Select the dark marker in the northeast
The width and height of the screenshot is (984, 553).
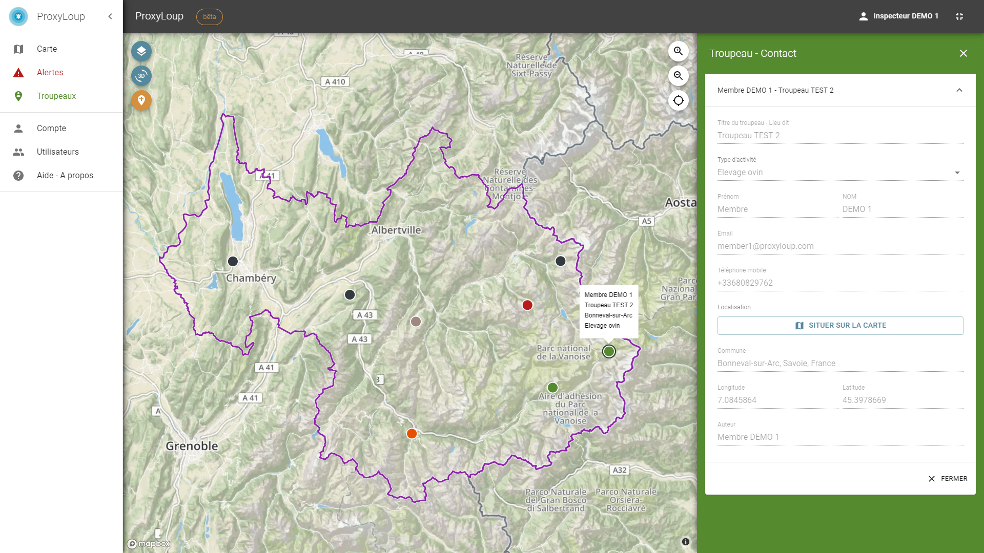561,261
